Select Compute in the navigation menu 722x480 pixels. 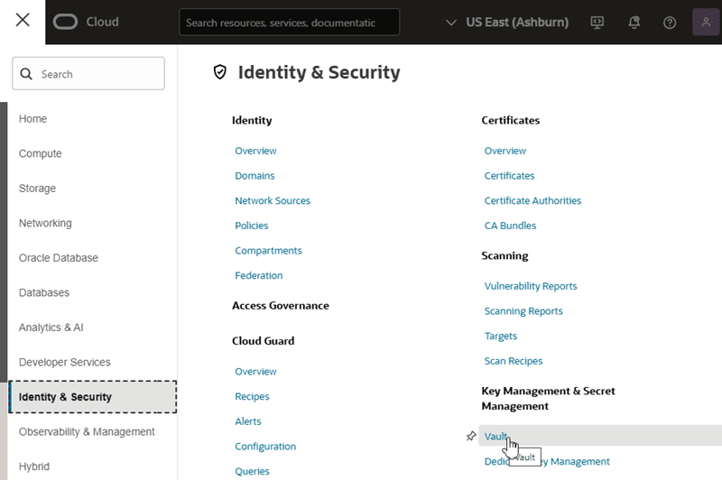point(41,153)
